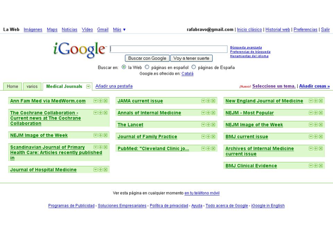This screenshot has width=333, height=250.
Task: Open New England Journal of Medicine gadget menu arrow
Action: pos(311,101)
